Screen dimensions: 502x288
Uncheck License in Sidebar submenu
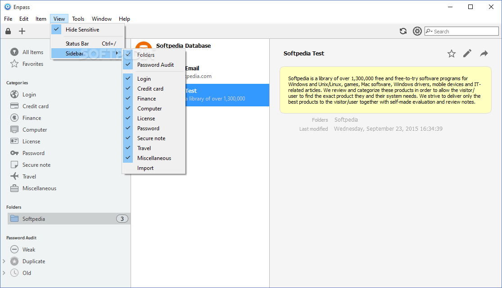pos(154,118)
